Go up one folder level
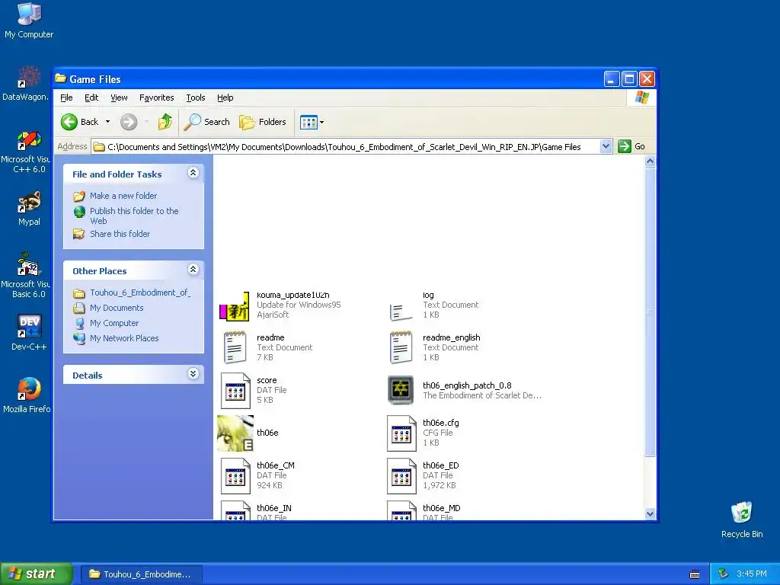The height and width of the screenshot is (585, 780). [x=165, y=122]
